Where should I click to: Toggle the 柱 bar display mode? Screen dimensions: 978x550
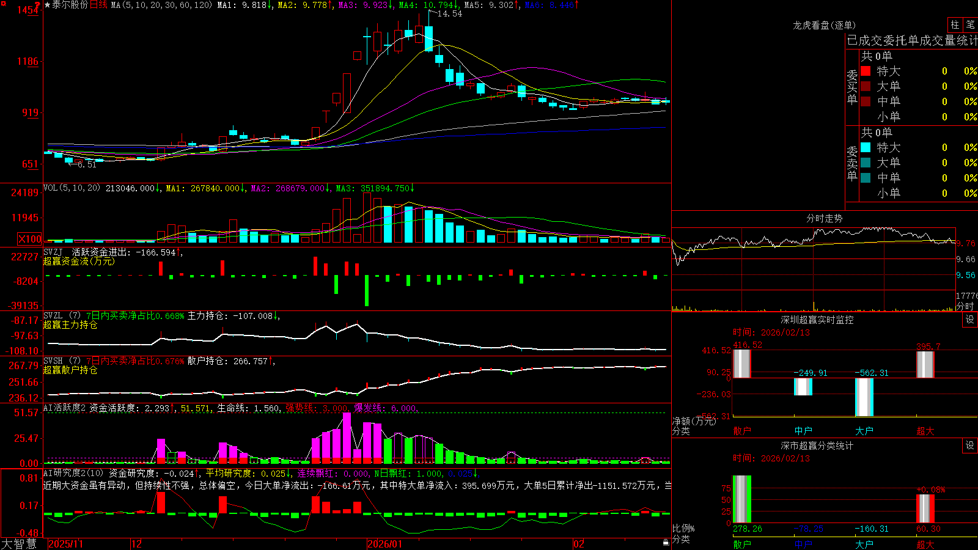coord(955,25)
